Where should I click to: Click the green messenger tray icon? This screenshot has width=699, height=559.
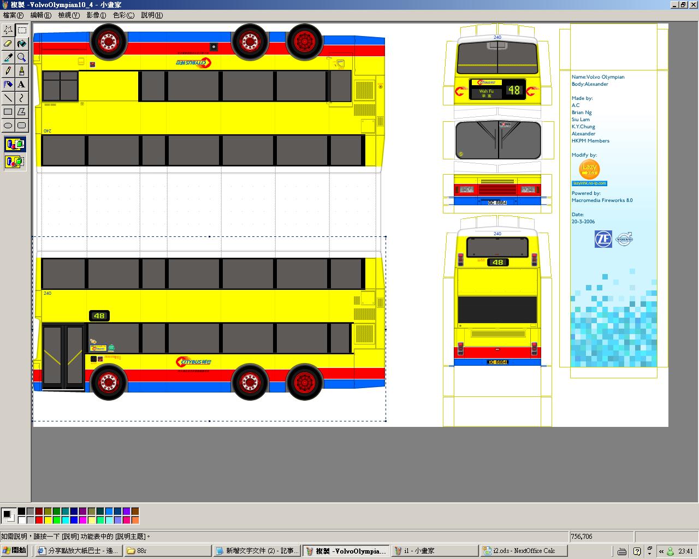(x=670, y=551)
